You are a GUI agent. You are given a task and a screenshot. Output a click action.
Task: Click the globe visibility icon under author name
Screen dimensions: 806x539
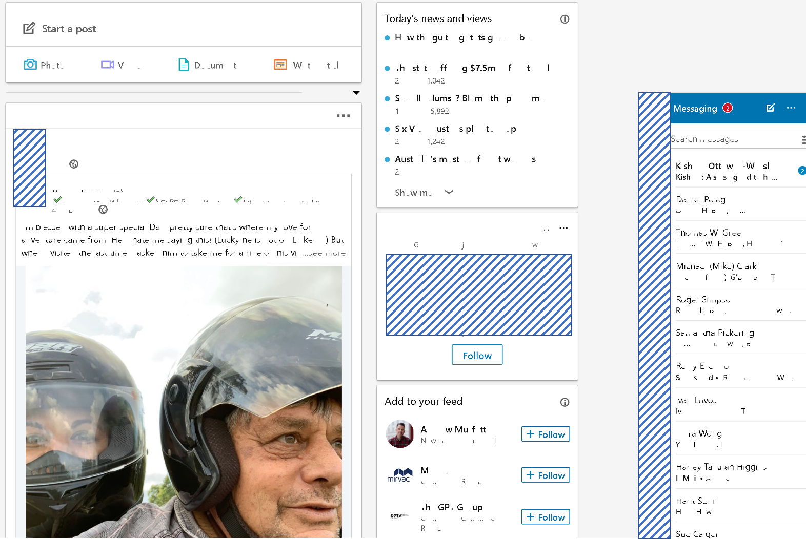coord(74,164)
